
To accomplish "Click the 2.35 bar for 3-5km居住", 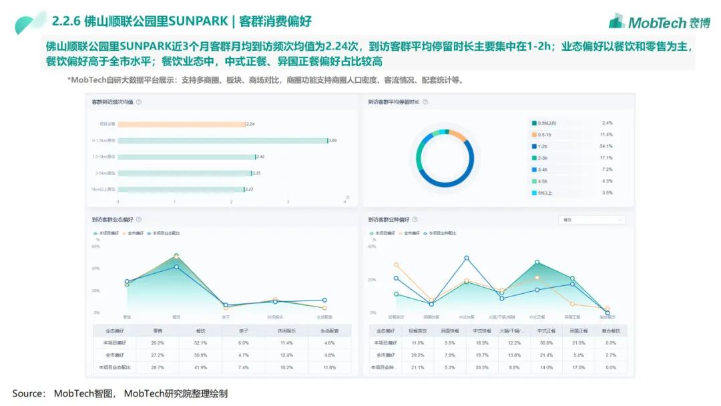I will tap(184, 174).
